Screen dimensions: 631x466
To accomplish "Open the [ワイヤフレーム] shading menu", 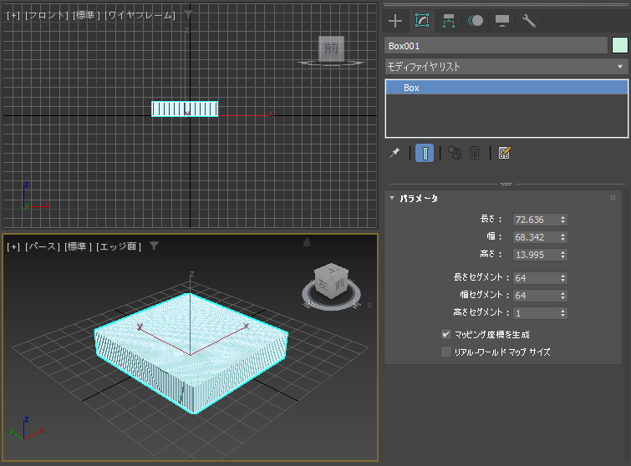I will click(140, 15).
